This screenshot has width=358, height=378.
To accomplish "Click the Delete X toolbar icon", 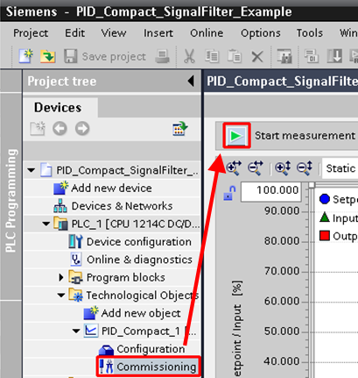I will point(257,56).
